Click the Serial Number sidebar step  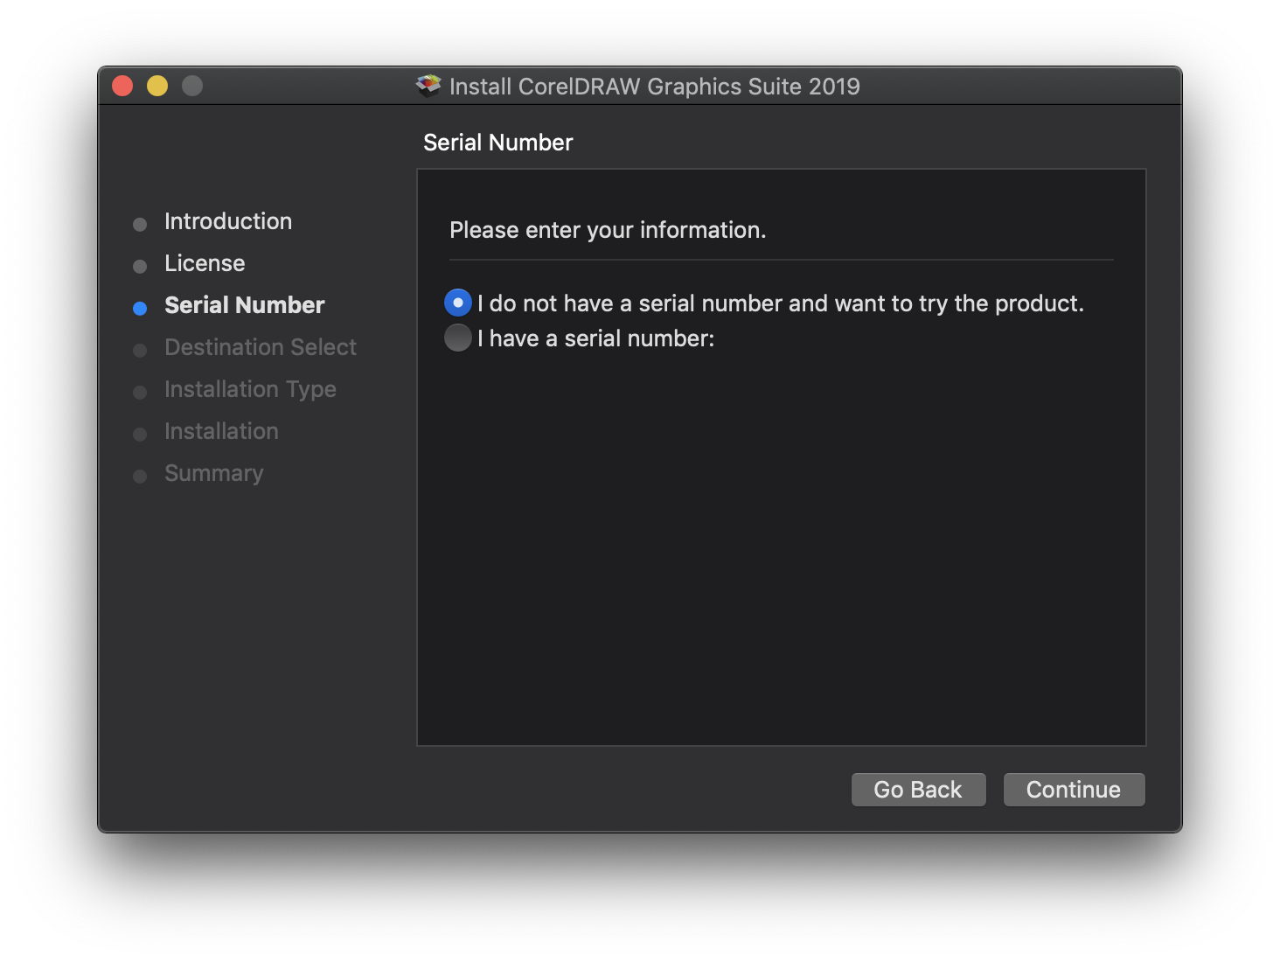244,305
